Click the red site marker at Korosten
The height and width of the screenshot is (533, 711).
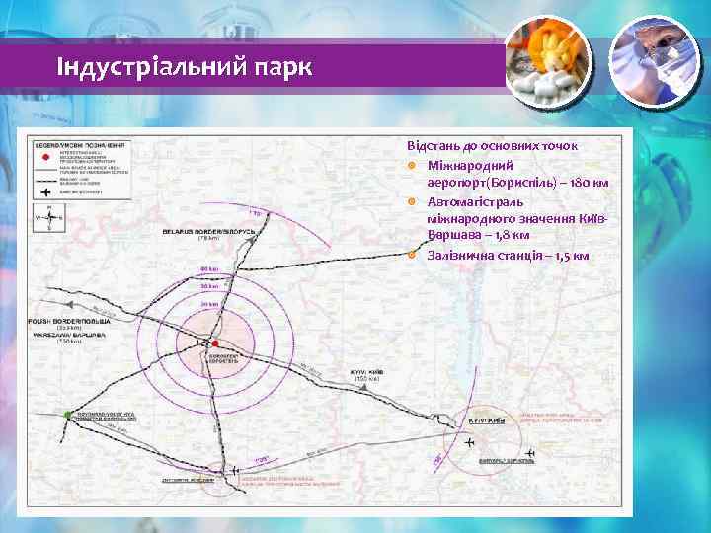point(215,343)
